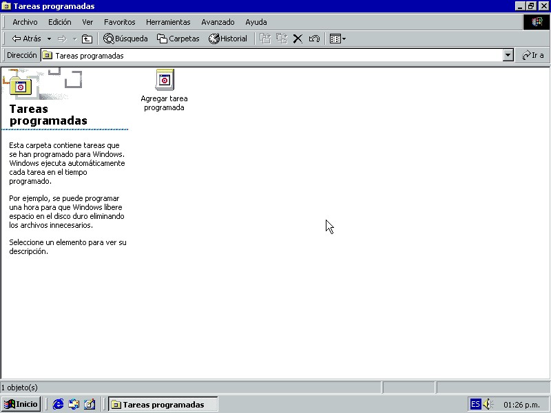
Task: Show the Historial pane
Action: tap(228, 39)
